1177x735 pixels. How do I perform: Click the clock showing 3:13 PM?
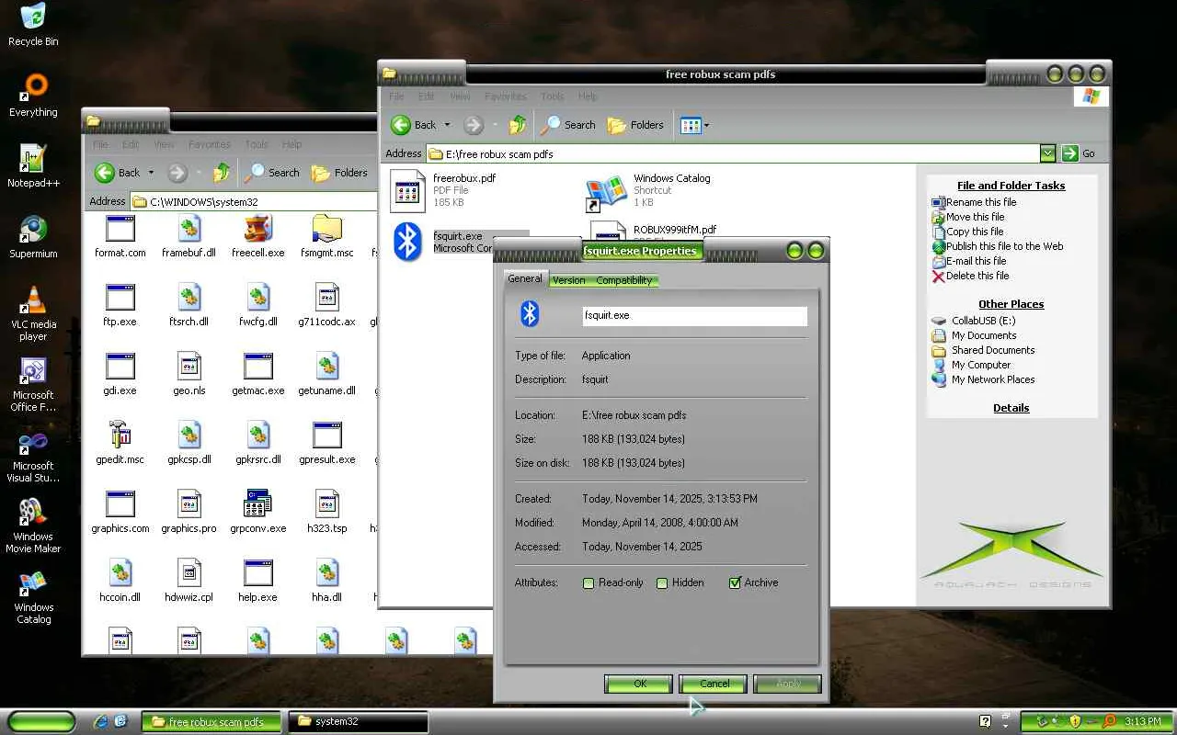click(1142, 722)
